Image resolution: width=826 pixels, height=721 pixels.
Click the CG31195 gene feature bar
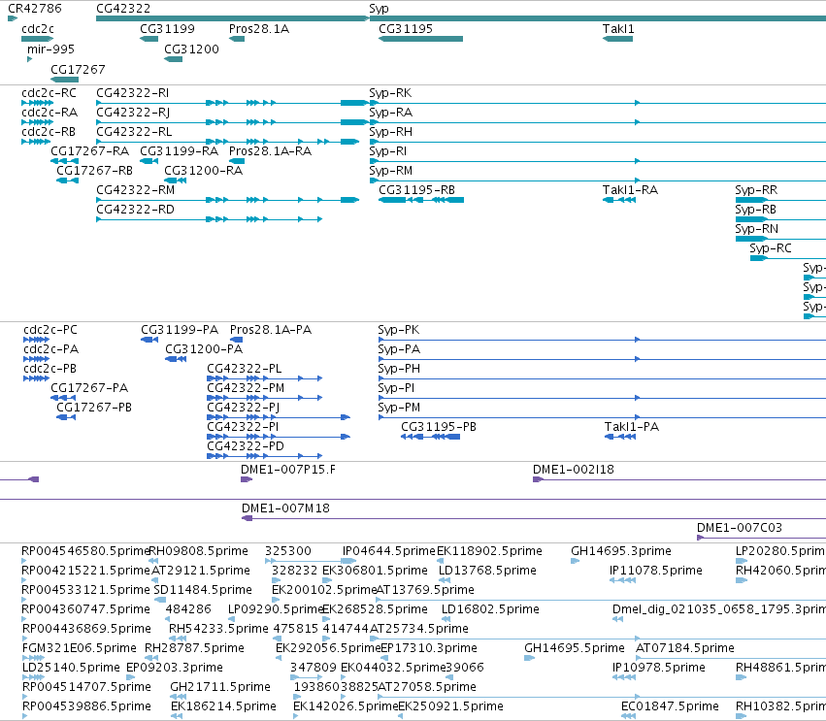coord(420,39)
